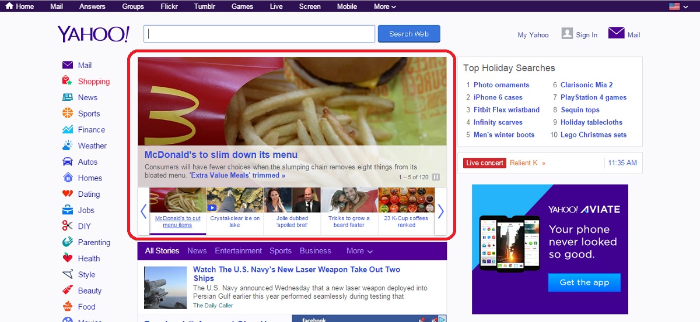Open the Shopping tag icon in sidebar
The image size is (700, 322).
[x=67, y=82]
